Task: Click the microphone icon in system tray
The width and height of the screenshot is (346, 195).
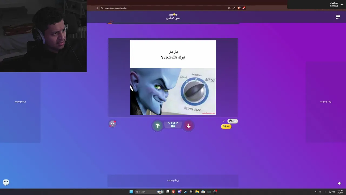Action: click(320, 192)
